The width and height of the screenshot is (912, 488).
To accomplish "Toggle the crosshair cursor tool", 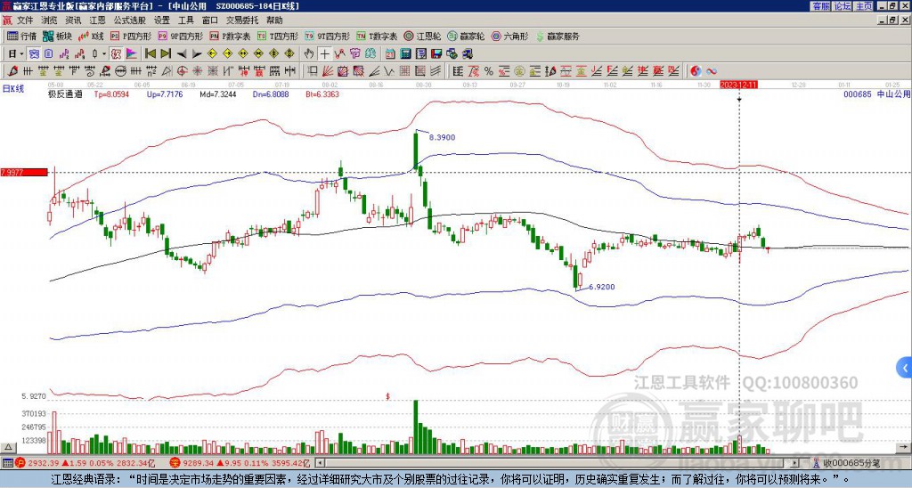I will point(324,54).
